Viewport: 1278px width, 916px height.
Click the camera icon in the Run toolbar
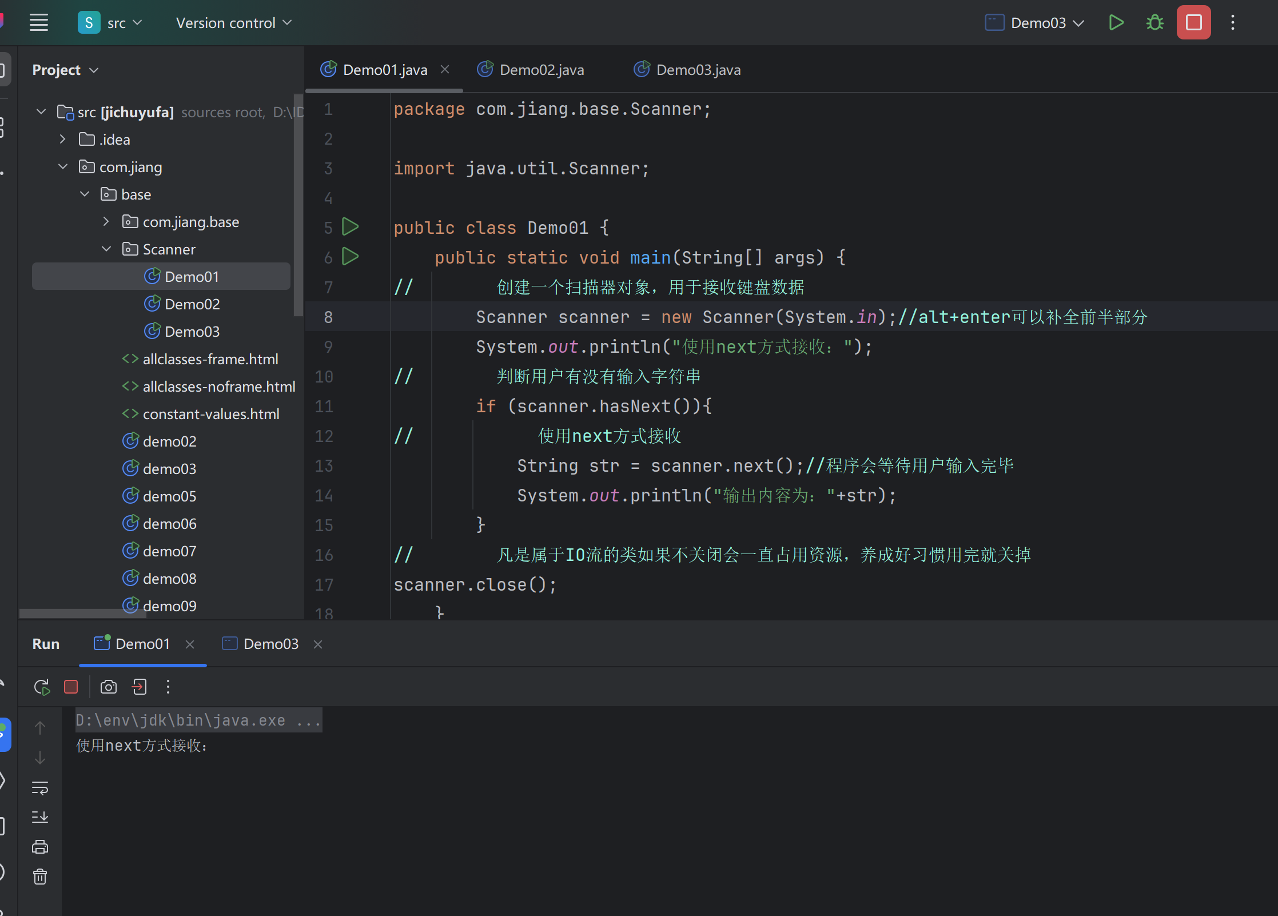pos(108,687)
